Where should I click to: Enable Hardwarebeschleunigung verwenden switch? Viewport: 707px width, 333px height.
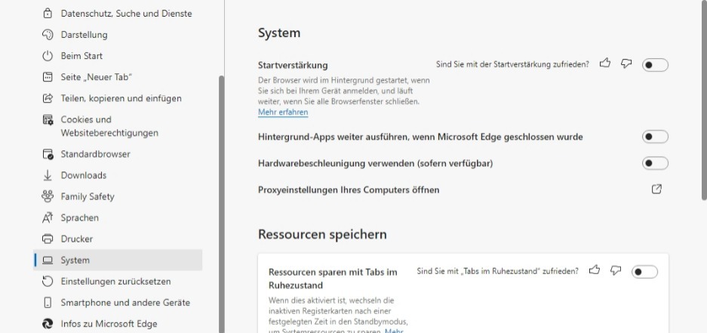655,163
